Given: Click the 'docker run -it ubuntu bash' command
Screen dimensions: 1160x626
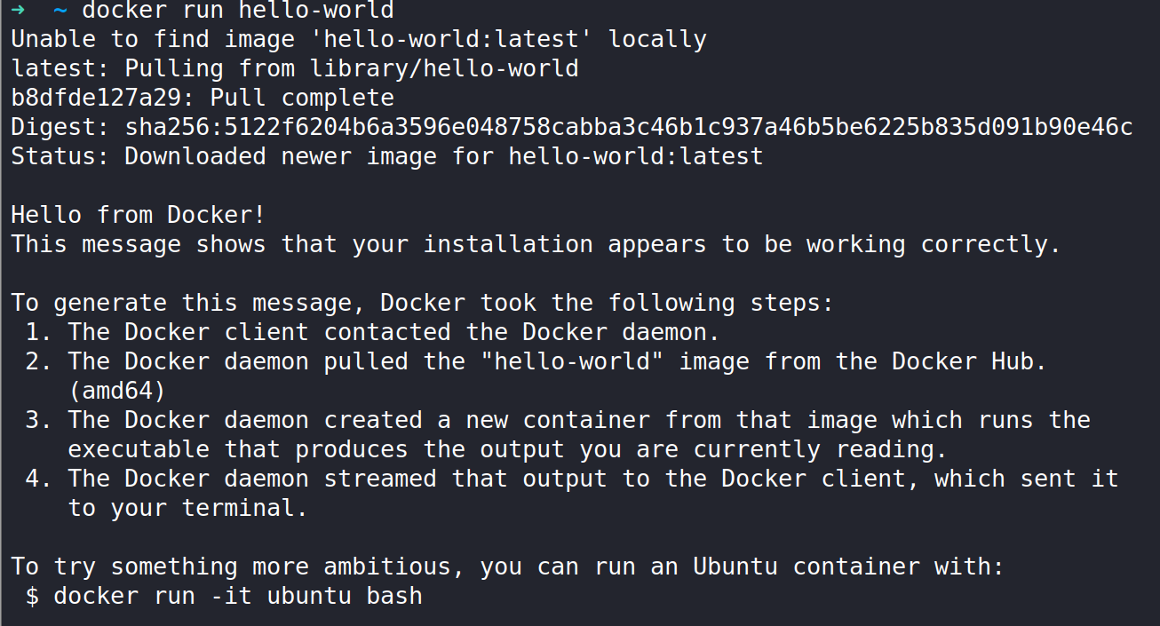Looking at the screenshot, I should coord(237,597).
